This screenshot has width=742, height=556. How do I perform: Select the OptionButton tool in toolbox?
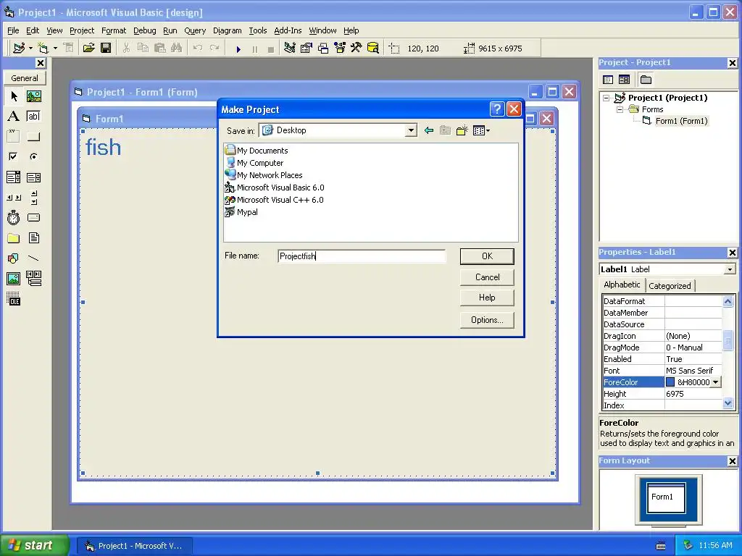tap(33, 156)
